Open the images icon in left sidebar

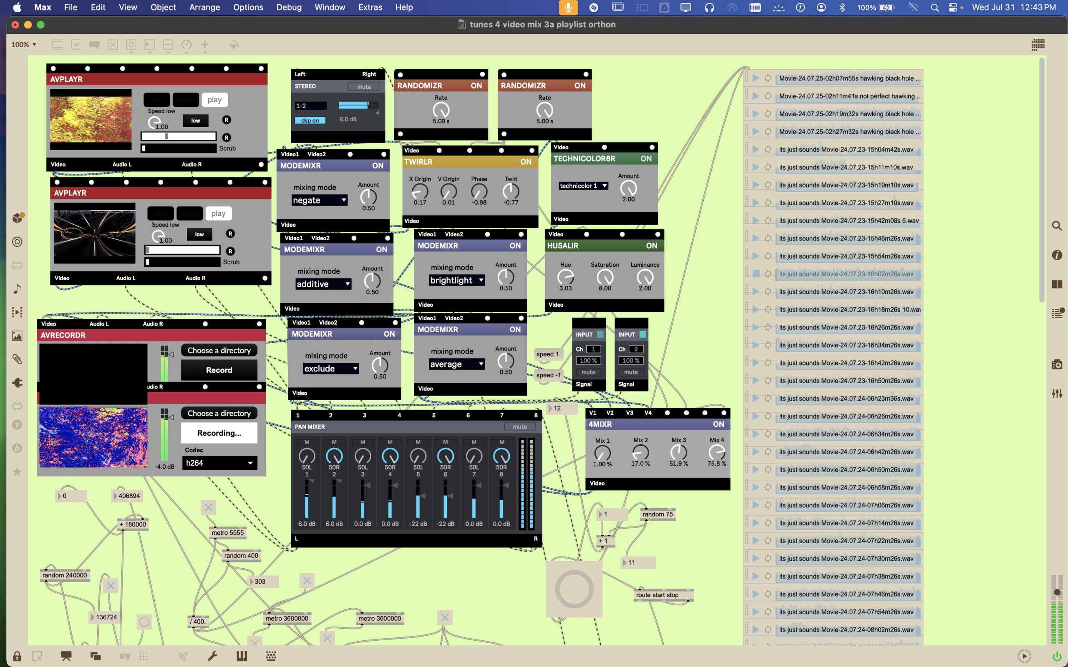click(x=17, y=336)
